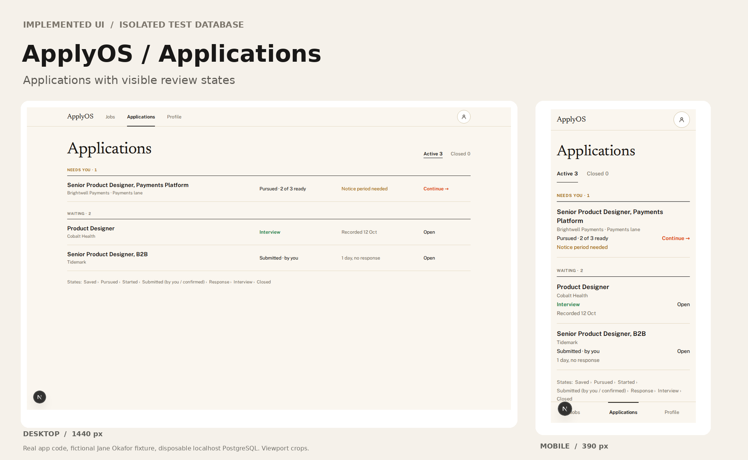Viewport: 748px width, 460px height.
Task: Open Senior Product Designer, Payments Platform title, desktop
Action: point(128,185)
